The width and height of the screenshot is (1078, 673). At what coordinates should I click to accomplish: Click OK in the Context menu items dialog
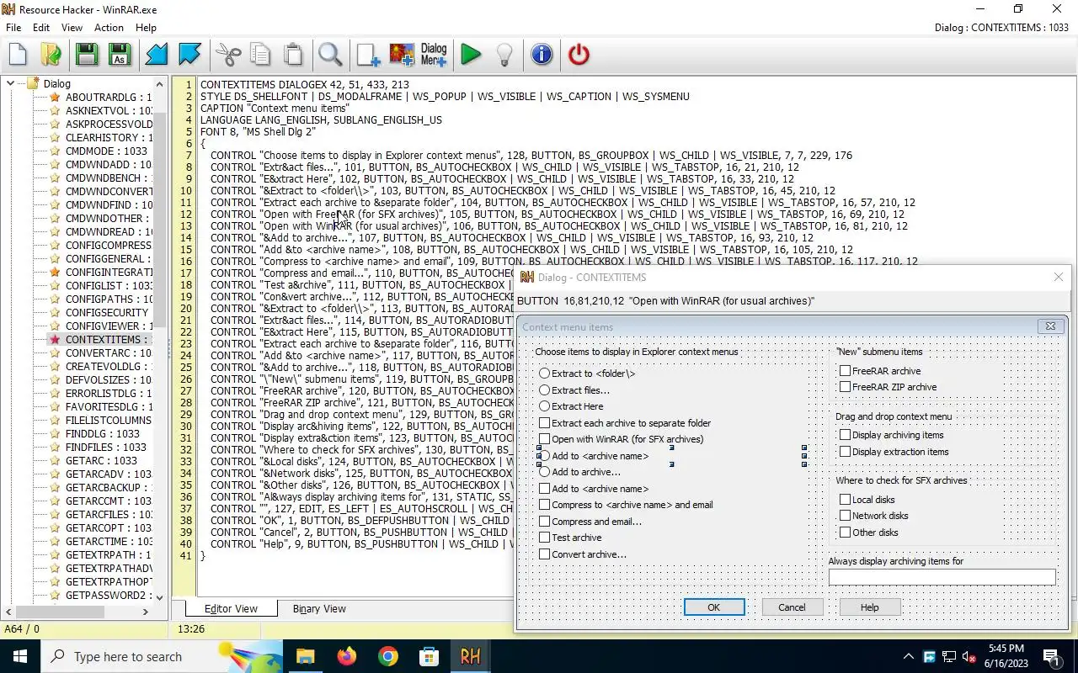pyautogui.click(x=714, y=607)
